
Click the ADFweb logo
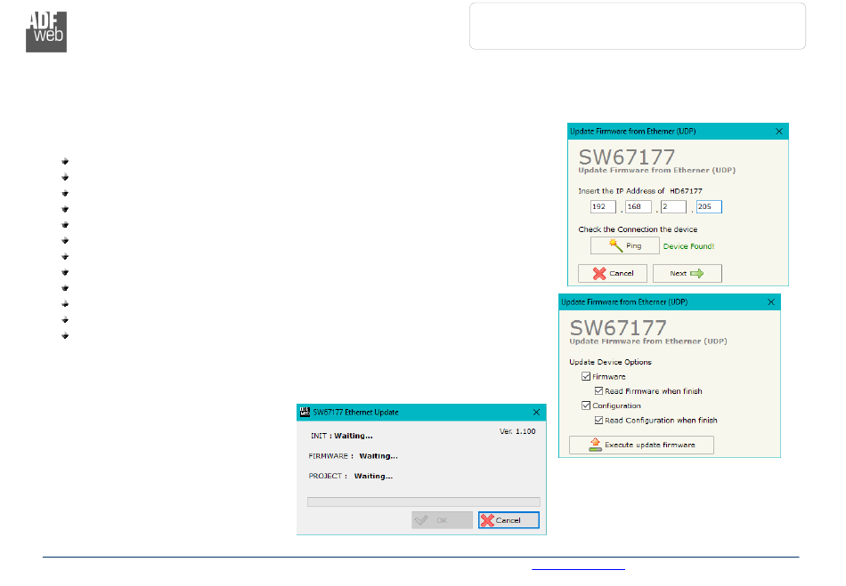click(x=46, y=32)
